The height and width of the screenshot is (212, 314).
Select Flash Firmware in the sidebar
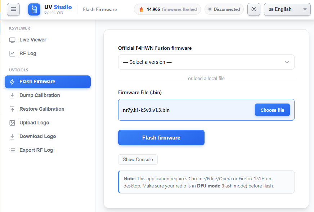(x=48, y=81)
